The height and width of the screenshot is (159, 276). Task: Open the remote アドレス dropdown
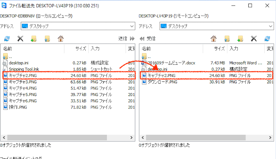(x=270, y=26)
